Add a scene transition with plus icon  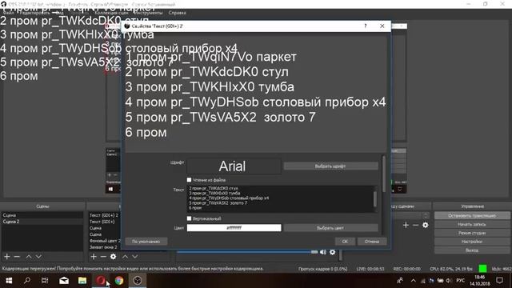click(406, 225)
